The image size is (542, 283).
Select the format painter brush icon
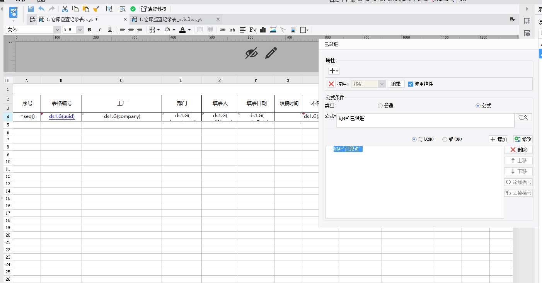pos(96,9)
